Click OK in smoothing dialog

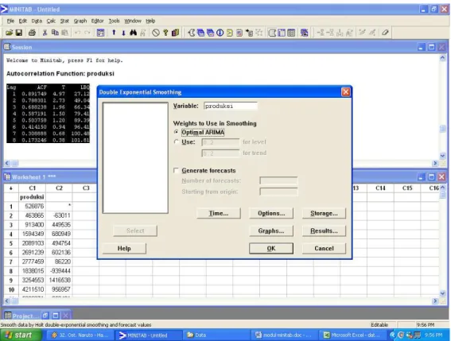(x=271, y=249)
